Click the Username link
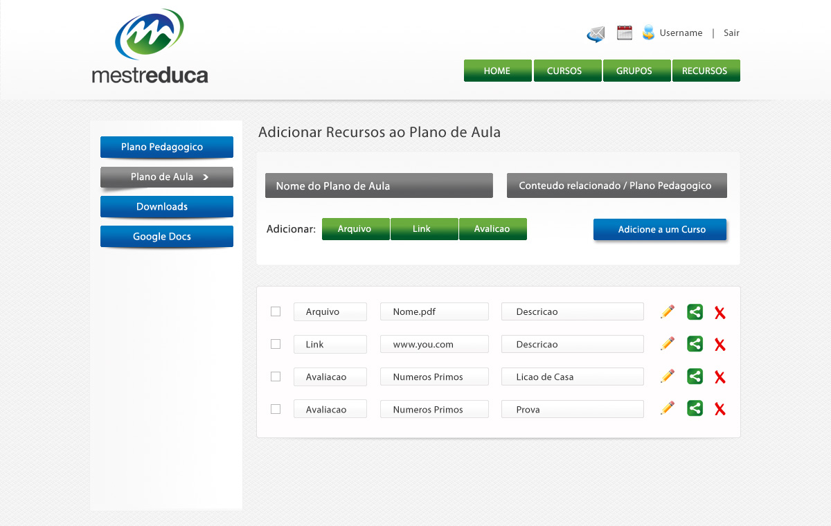 pos(681,33)
